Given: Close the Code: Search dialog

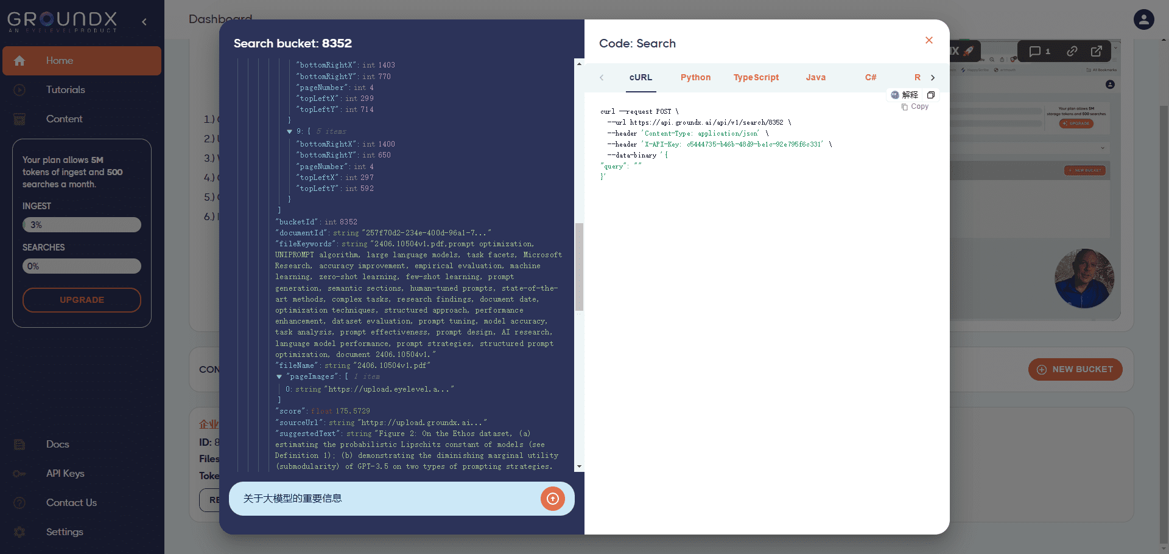Looking at the screenshot, I should 929,40.
